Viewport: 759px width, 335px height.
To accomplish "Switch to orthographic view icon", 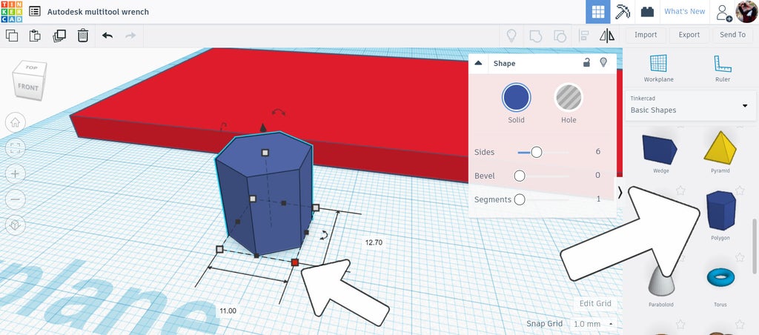I will (x=15, y=225).
